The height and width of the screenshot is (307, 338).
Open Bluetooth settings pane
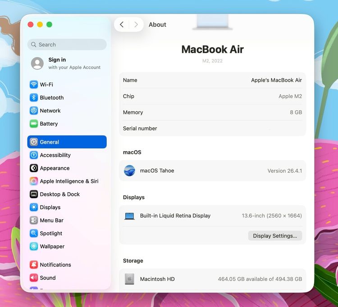click(x=67, y=98)
